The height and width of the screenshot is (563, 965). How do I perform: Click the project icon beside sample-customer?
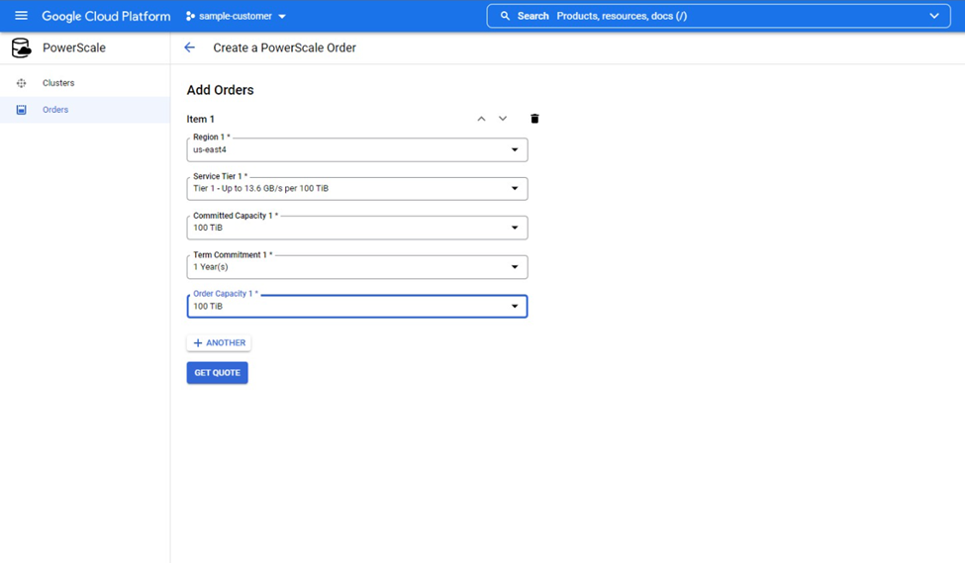[190, 17]
